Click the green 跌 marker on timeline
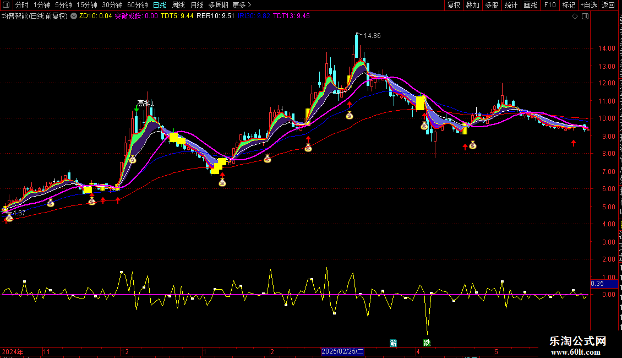The height and width of the screenshot is (358, 622). coord(427,343)
